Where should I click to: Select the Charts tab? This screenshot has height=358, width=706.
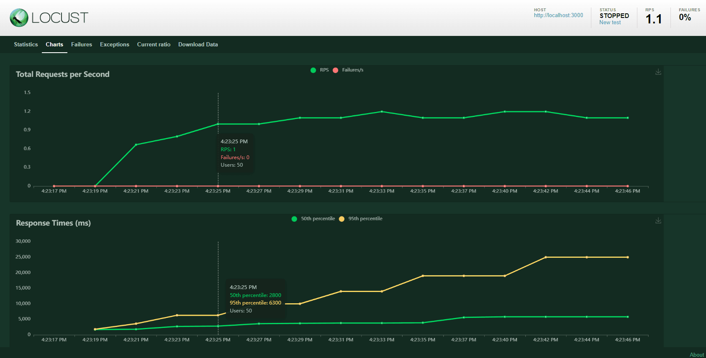point(54,44)
